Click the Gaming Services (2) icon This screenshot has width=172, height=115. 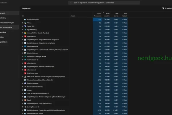(25, 107)
